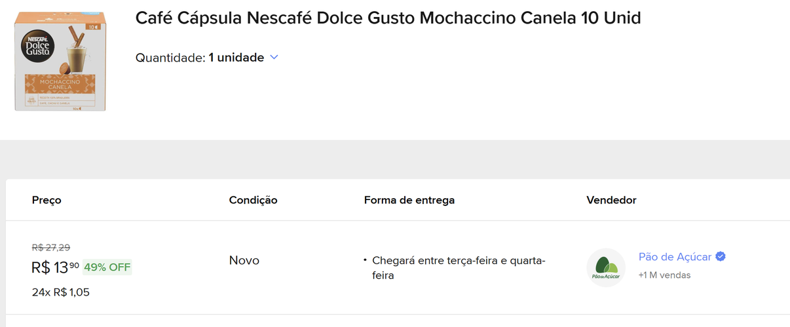
Task: Click the product title Café Cápsula Nescafé
Action: tap(388, 18)
